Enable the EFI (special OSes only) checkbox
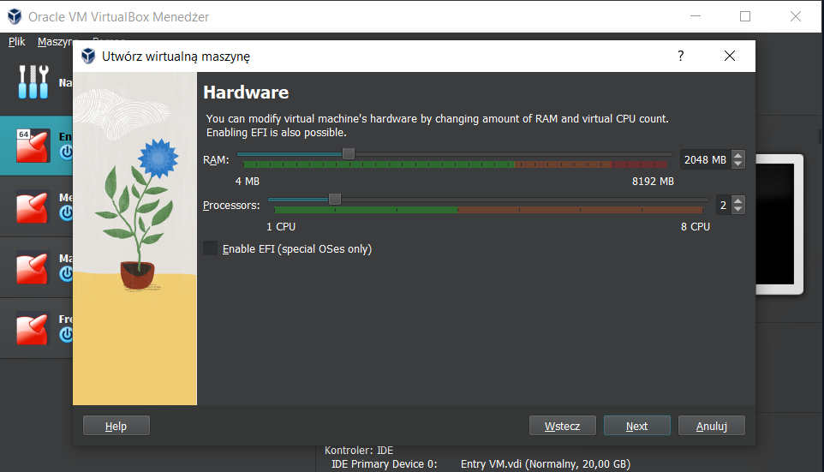 [210, 248]
